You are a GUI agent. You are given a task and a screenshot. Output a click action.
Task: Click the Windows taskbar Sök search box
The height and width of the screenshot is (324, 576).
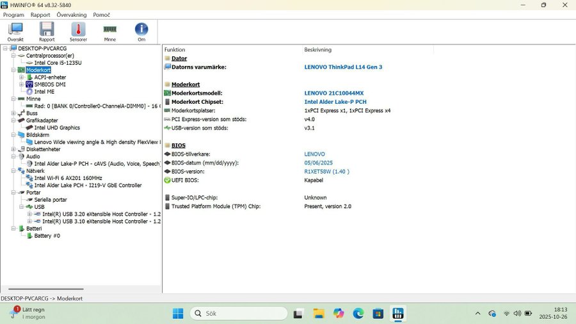point(238,313)
